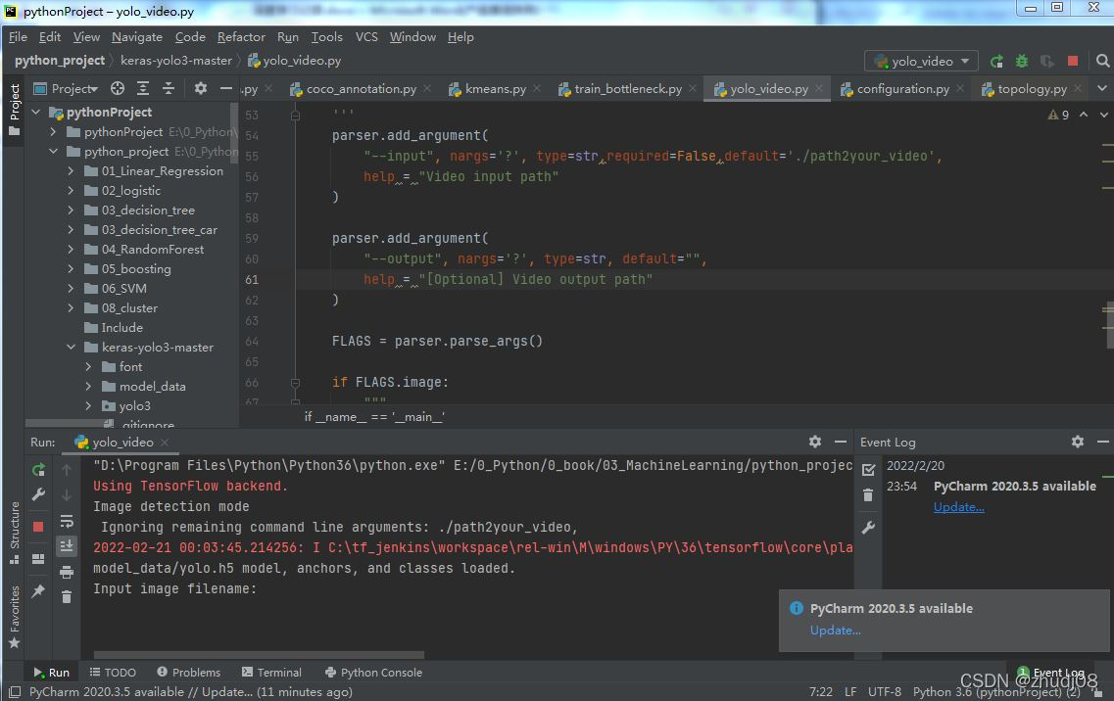Show the hidden editor tabs dropdown
This screenshot has height=701, width=1114.
[1102, 88]
